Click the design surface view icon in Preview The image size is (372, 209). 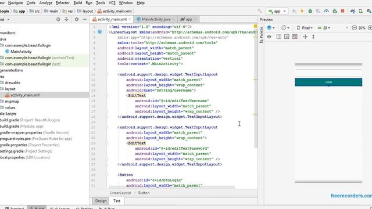(x=287, y=37)
